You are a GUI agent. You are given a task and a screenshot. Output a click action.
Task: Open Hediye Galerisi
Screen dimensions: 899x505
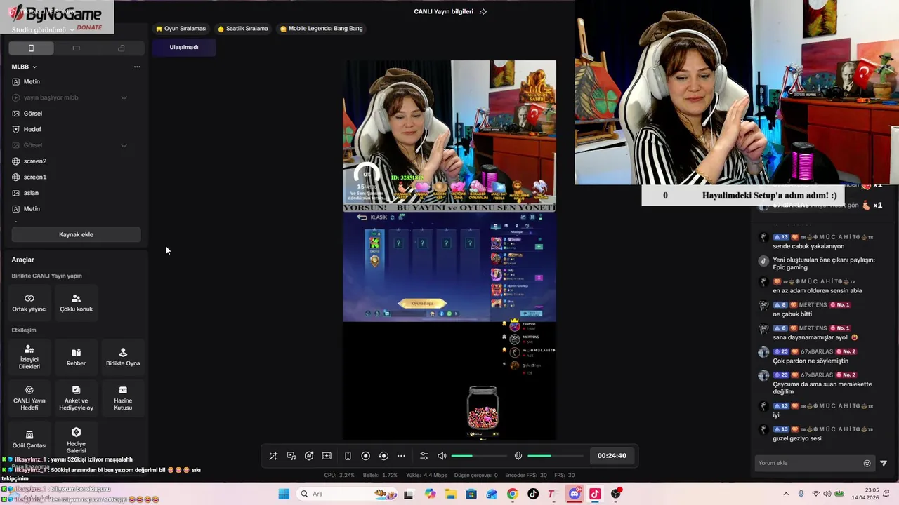(x=76, y=438)
